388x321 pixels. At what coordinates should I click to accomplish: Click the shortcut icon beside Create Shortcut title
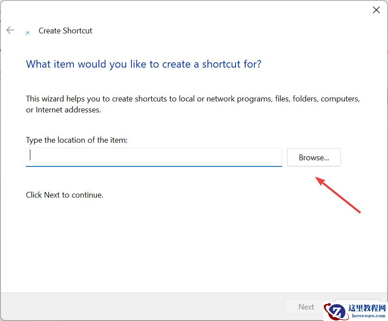tap(27, 32)
